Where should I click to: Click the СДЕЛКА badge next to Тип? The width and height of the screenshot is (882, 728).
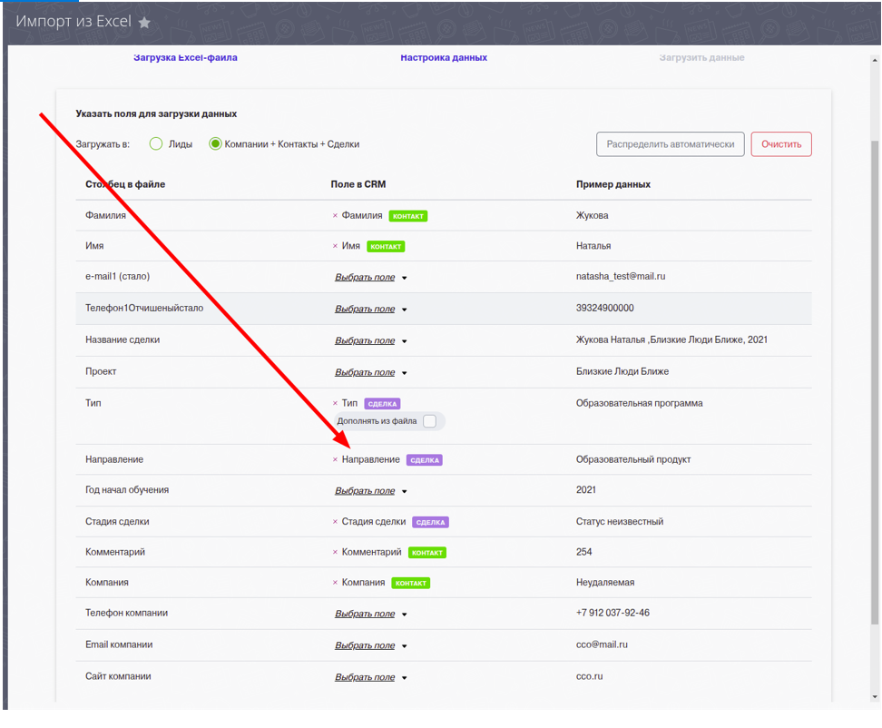click(383, 403)
